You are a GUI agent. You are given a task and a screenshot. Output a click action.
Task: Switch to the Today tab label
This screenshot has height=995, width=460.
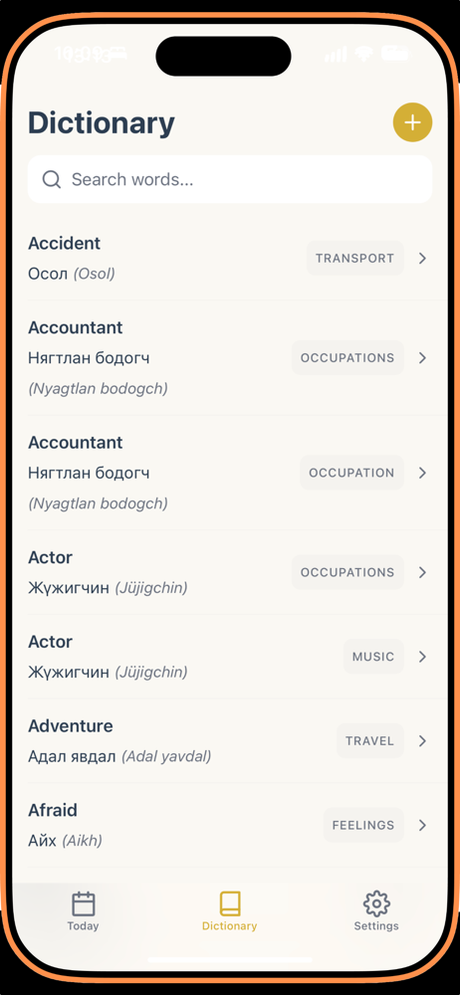pos(84,925)
